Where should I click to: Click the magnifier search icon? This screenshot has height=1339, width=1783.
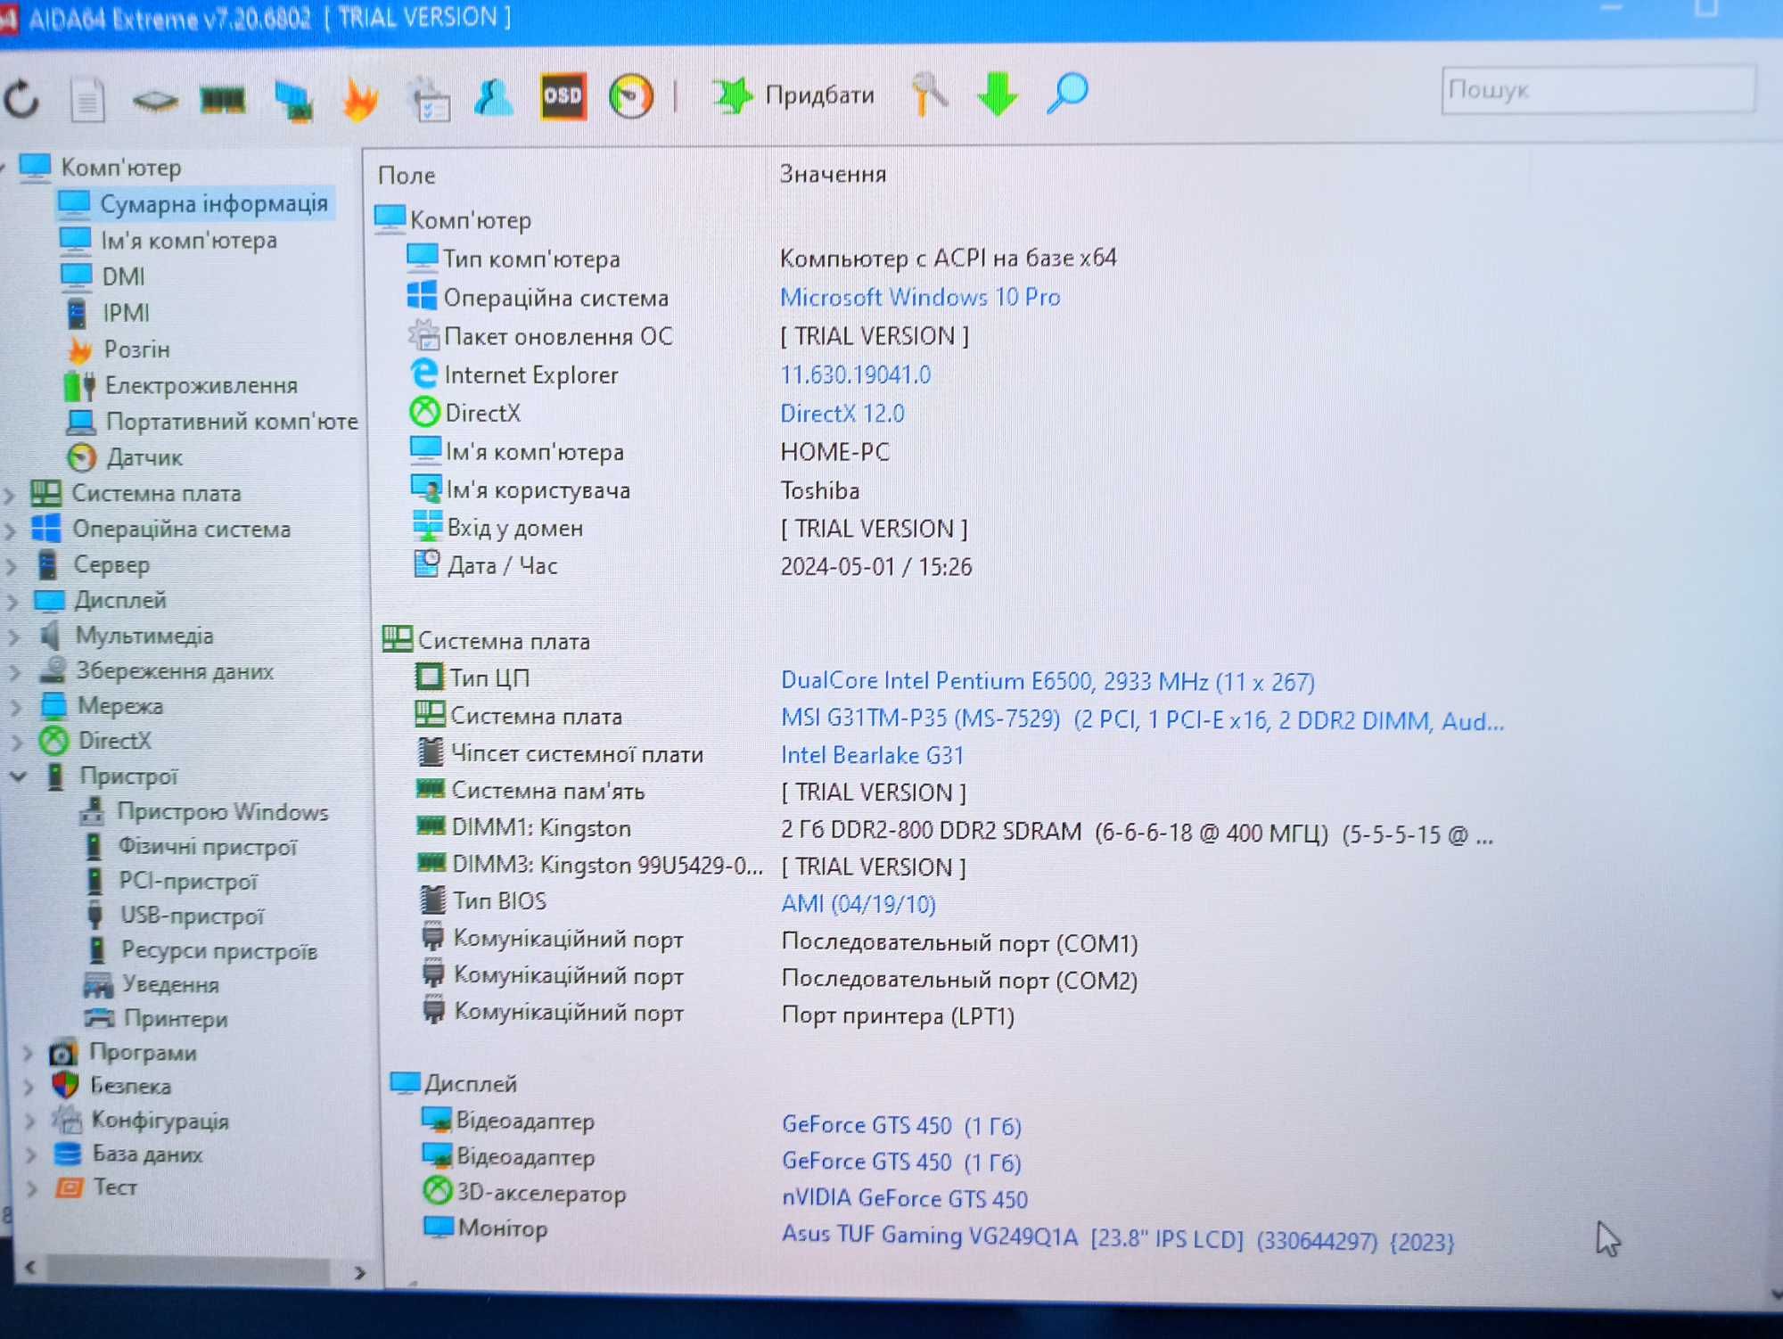point(1067,93)
